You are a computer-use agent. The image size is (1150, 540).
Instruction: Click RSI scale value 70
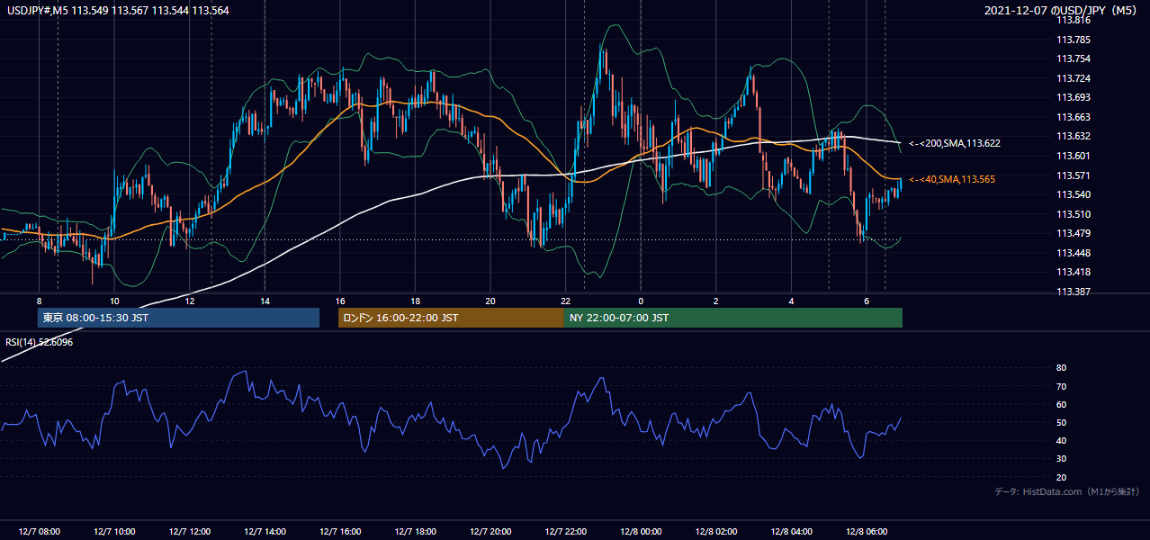tap(1061, 386)
